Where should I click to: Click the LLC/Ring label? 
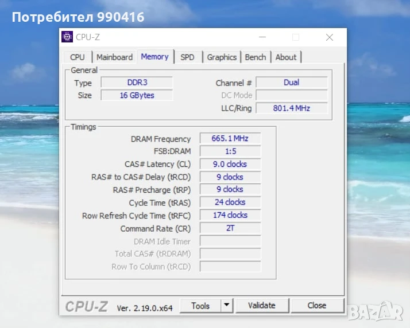pos(237,108)
